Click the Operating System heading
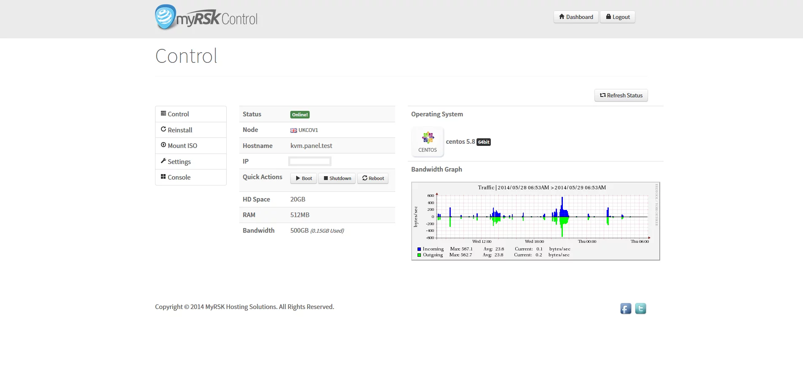 coord(437,114)
